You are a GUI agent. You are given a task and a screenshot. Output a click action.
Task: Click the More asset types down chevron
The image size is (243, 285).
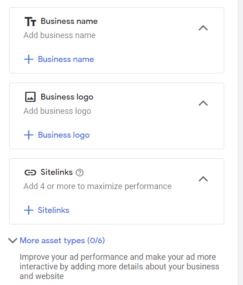tap(13, 240)
